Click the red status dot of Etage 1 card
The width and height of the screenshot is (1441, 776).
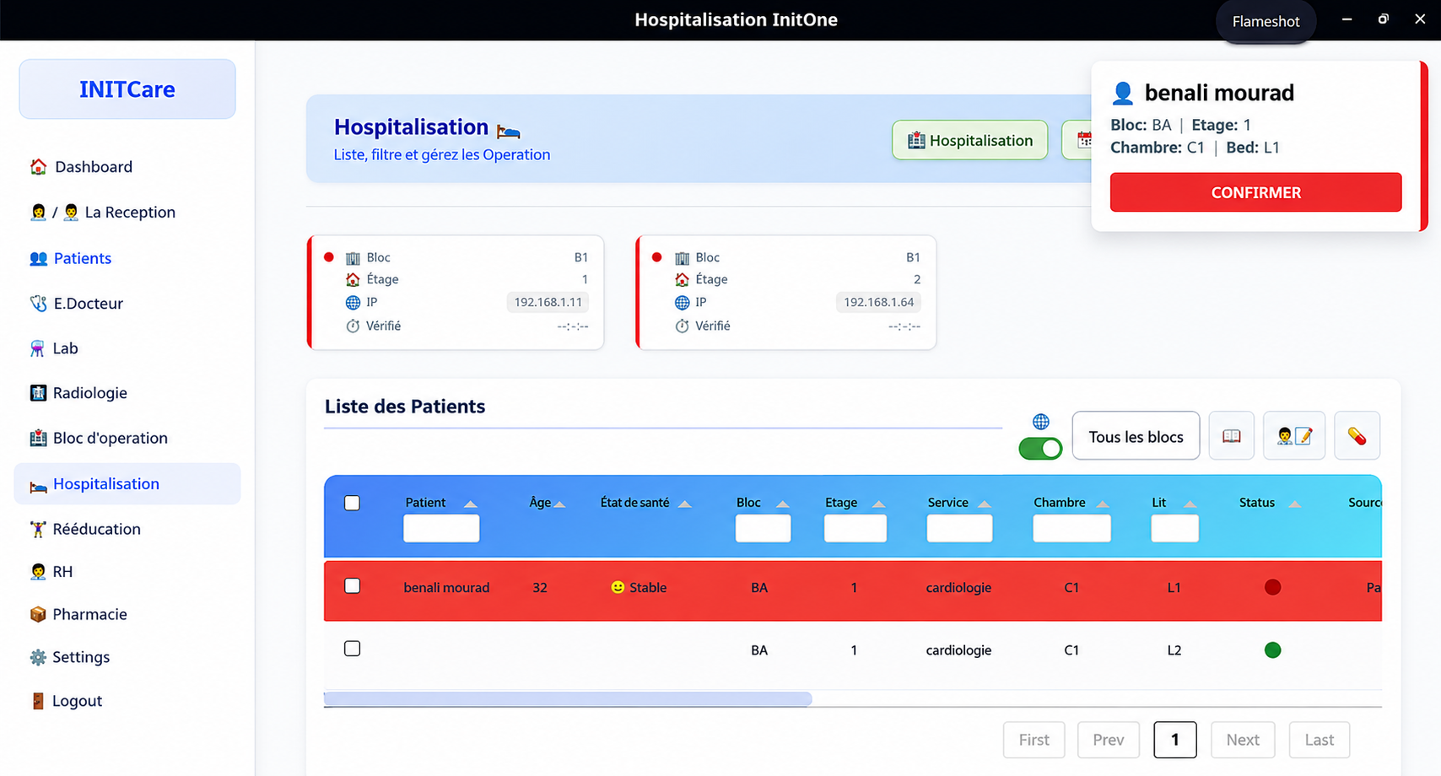click(x=329, y=257)
